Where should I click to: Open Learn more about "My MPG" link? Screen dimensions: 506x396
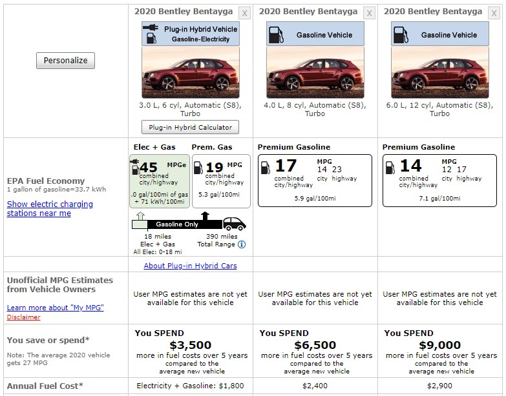point(55,308)
